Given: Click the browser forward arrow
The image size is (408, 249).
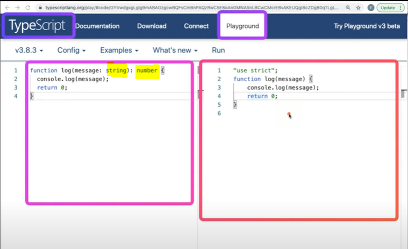Looking at the screenshot, I should [17, 8].
